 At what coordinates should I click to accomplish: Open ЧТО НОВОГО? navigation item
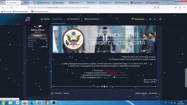point(73,19)
